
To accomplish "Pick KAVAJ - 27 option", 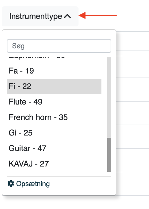I will 54,164.
